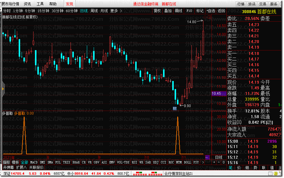284x178 pixels.
Task: Toggle 叠加 overlay comparison
Action: coord(168,11)
